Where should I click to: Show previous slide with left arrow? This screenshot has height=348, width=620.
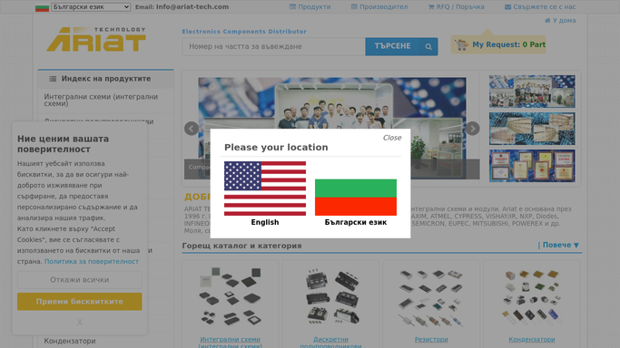point(192,129)
